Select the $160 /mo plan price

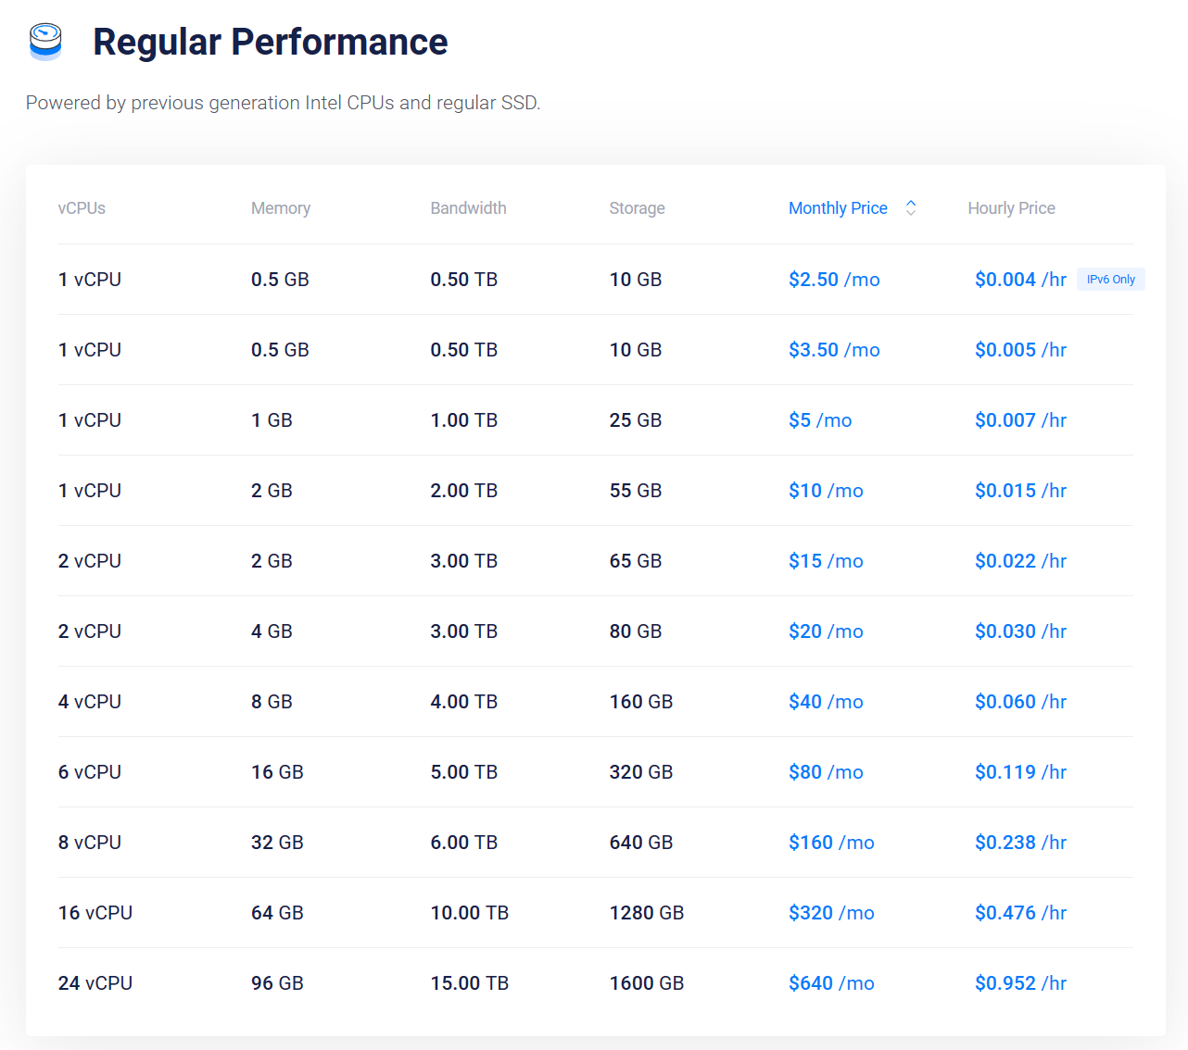point(831,843)
